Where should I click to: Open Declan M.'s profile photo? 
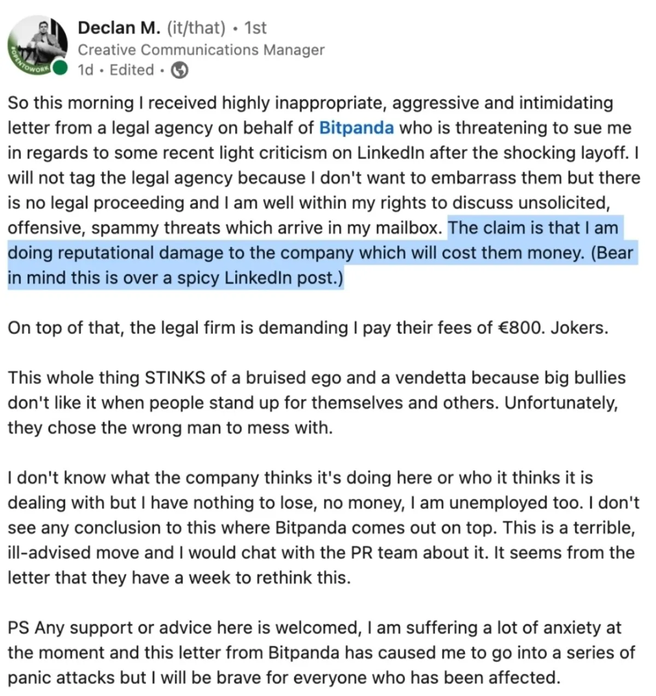pyautogui.click(x=39, y=42)
